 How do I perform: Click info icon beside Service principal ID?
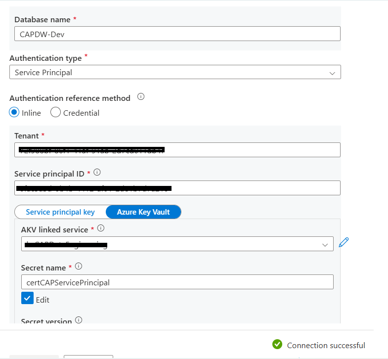tap(97, 172)
